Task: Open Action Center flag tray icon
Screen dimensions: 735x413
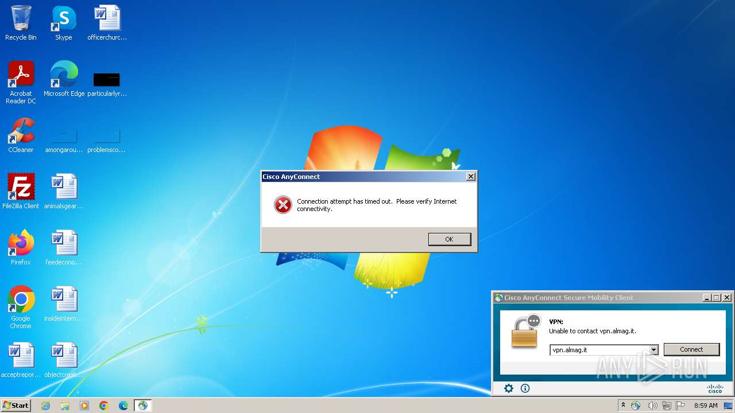Action: coord(681,406)
